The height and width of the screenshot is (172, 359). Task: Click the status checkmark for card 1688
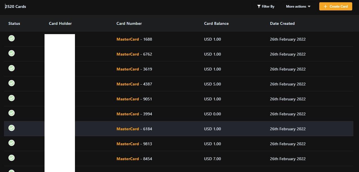[12, 38]
